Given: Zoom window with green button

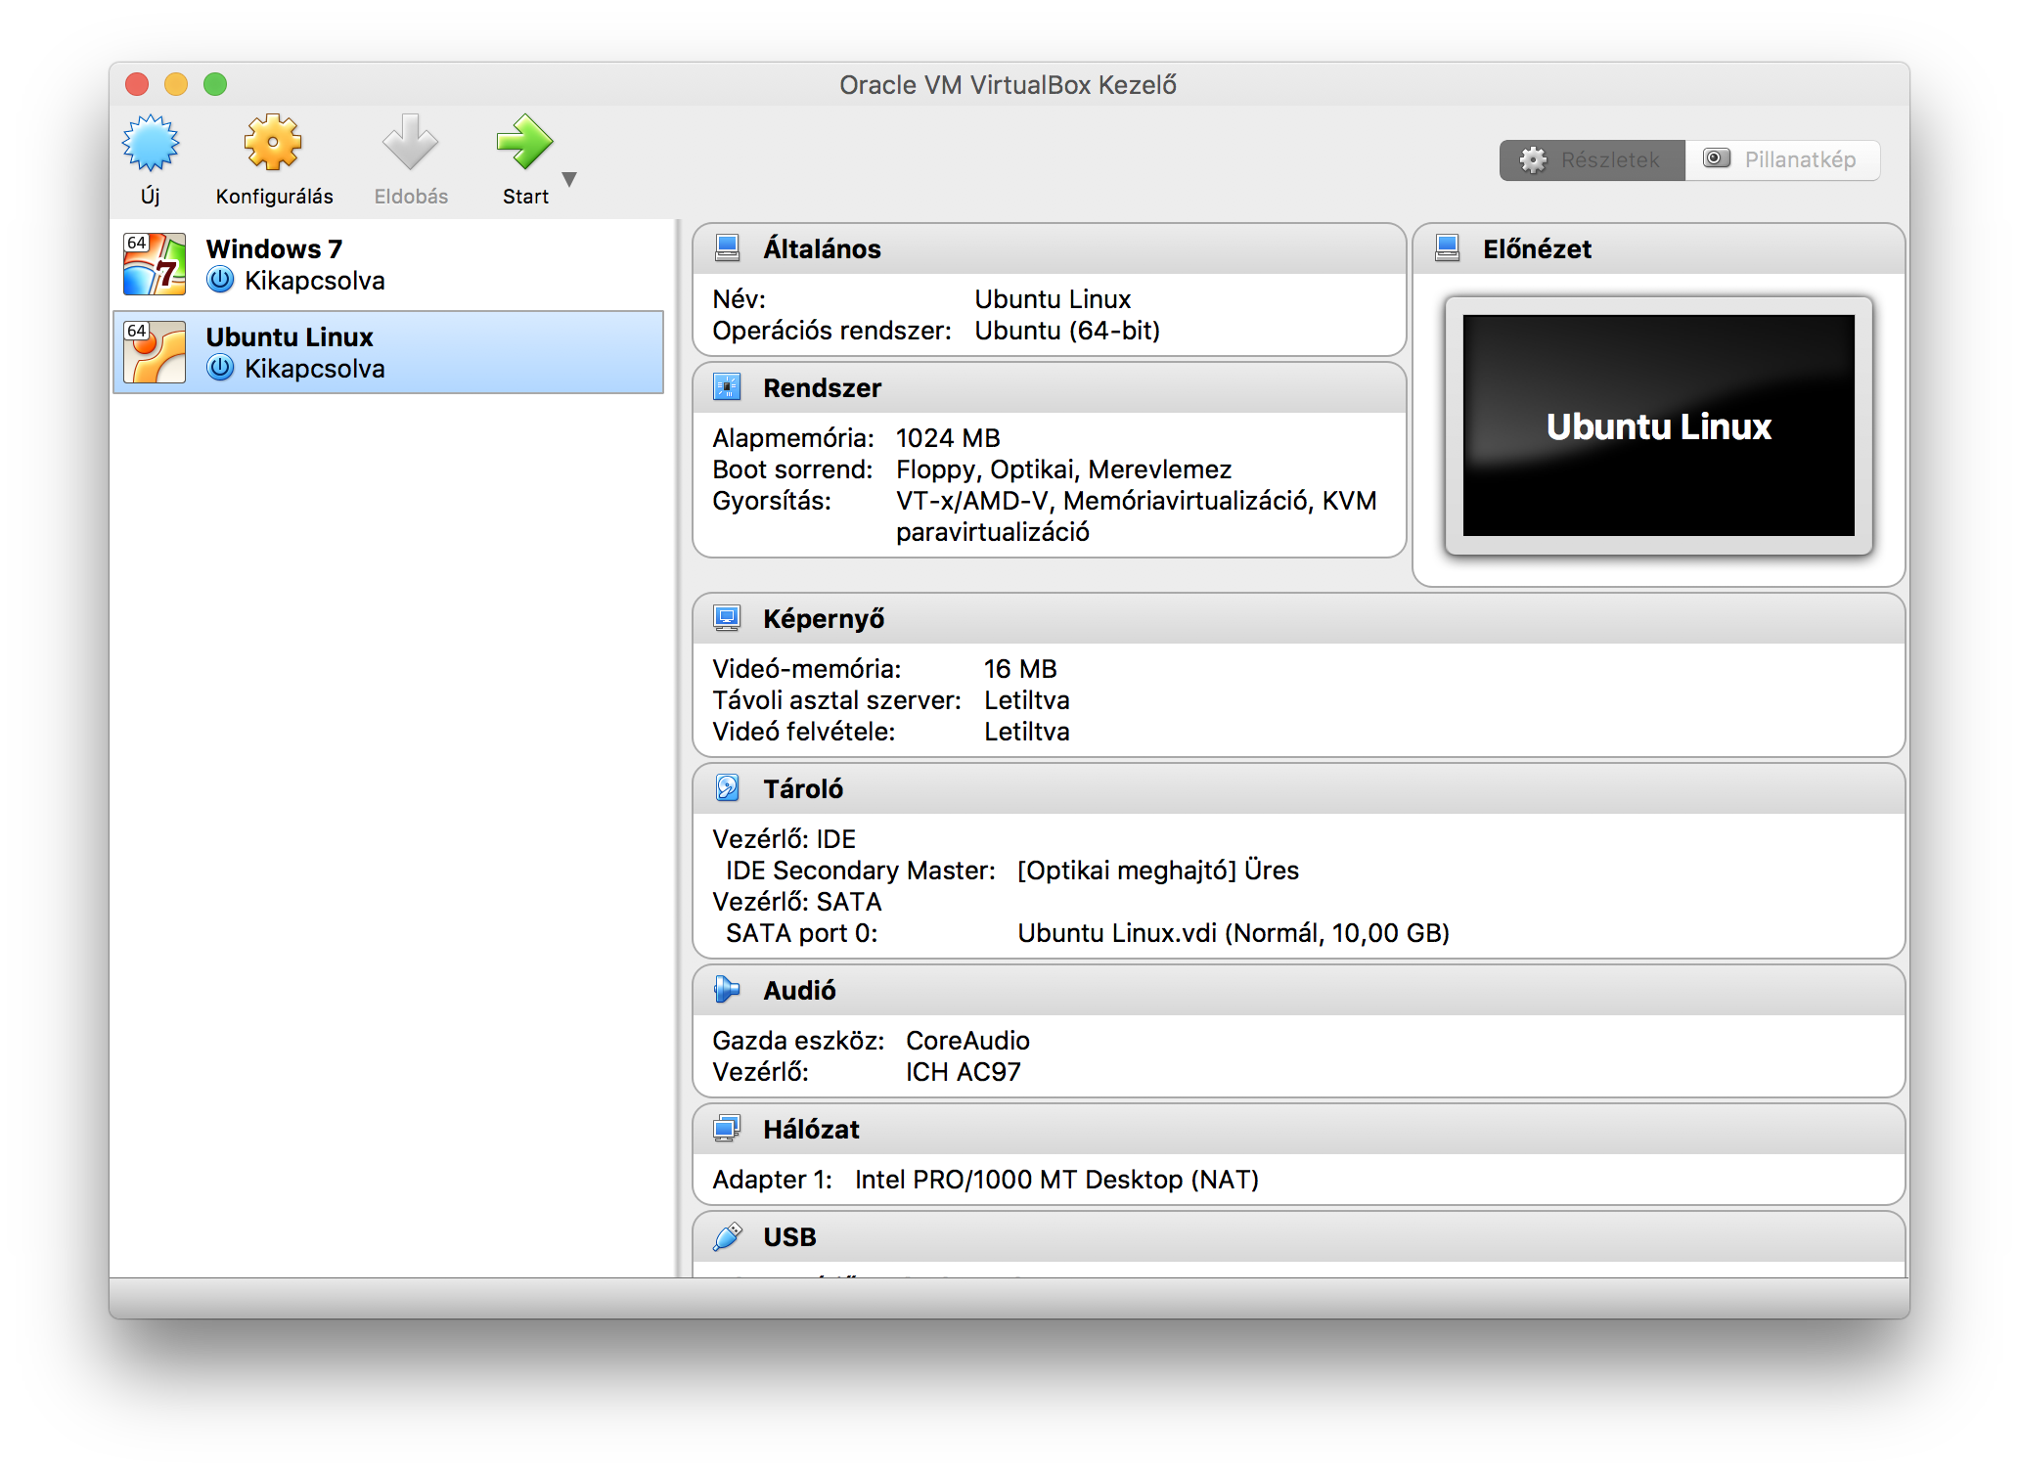Looking at the screenshot, I should [x=215, y=84].
